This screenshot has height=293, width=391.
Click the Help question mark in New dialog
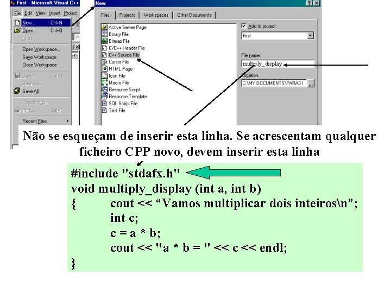click(309, 3)
